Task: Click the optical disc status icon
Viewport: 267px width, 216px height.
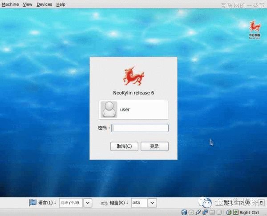Action: coord(191,212)
